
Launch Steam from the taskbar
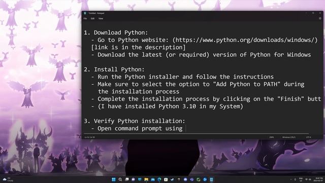pos(172,179)
